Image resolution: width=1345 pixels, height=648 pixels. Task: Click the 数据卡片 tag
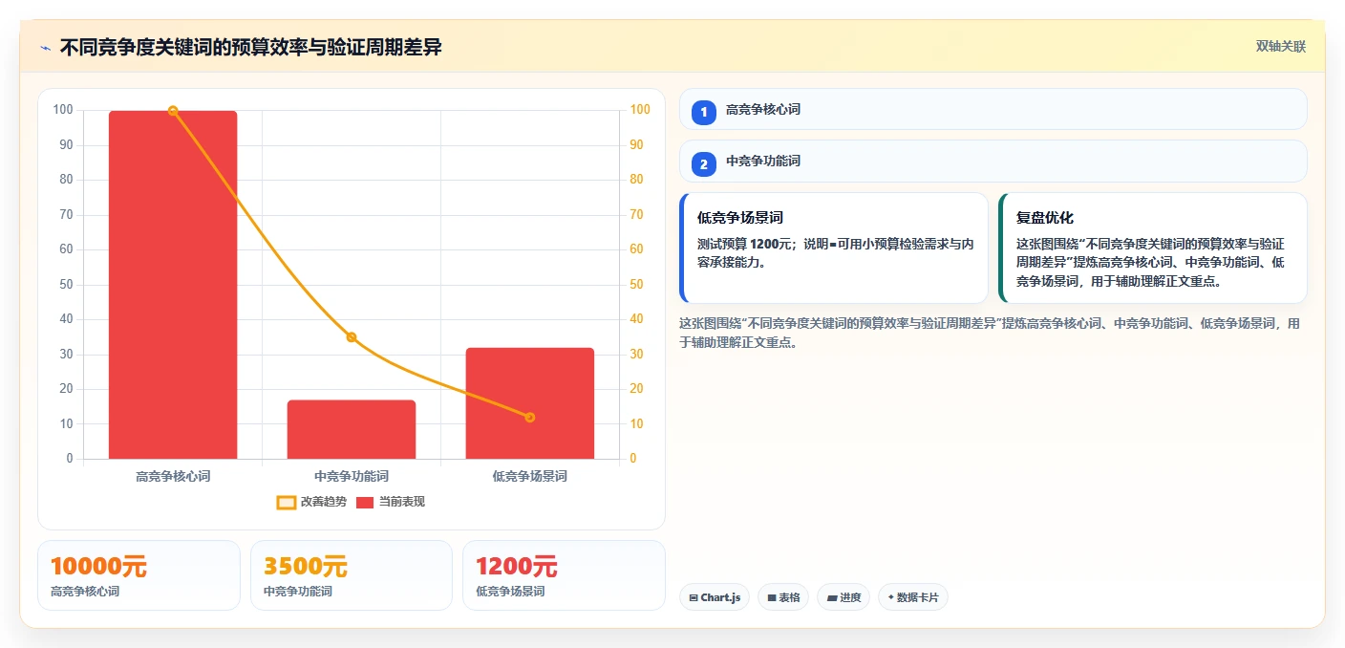point(913,597)
